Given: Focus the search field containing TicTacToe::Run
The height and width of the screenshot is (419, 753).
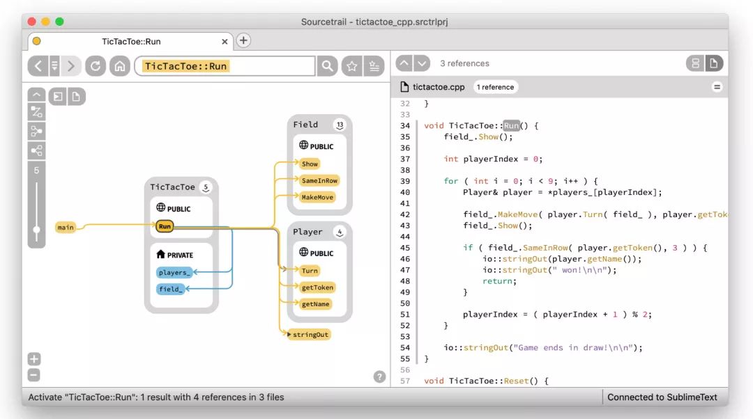Looking at the screenshot, I should [225, 65].
